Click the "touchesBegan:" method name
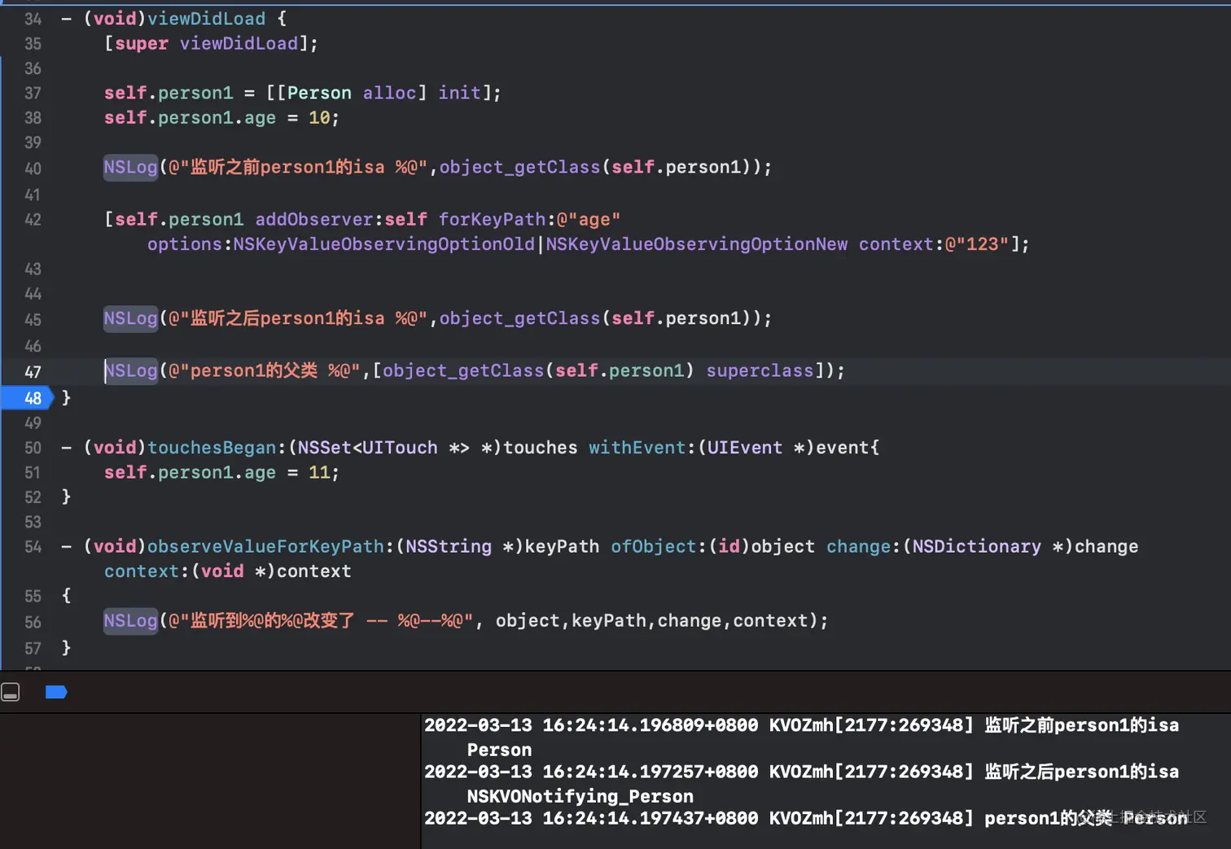Viewport: 1231px width, 849px height. click(x=217, y=448)
